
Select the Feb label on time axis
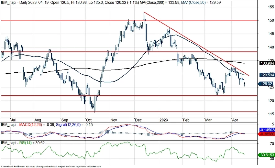point(186,120)
